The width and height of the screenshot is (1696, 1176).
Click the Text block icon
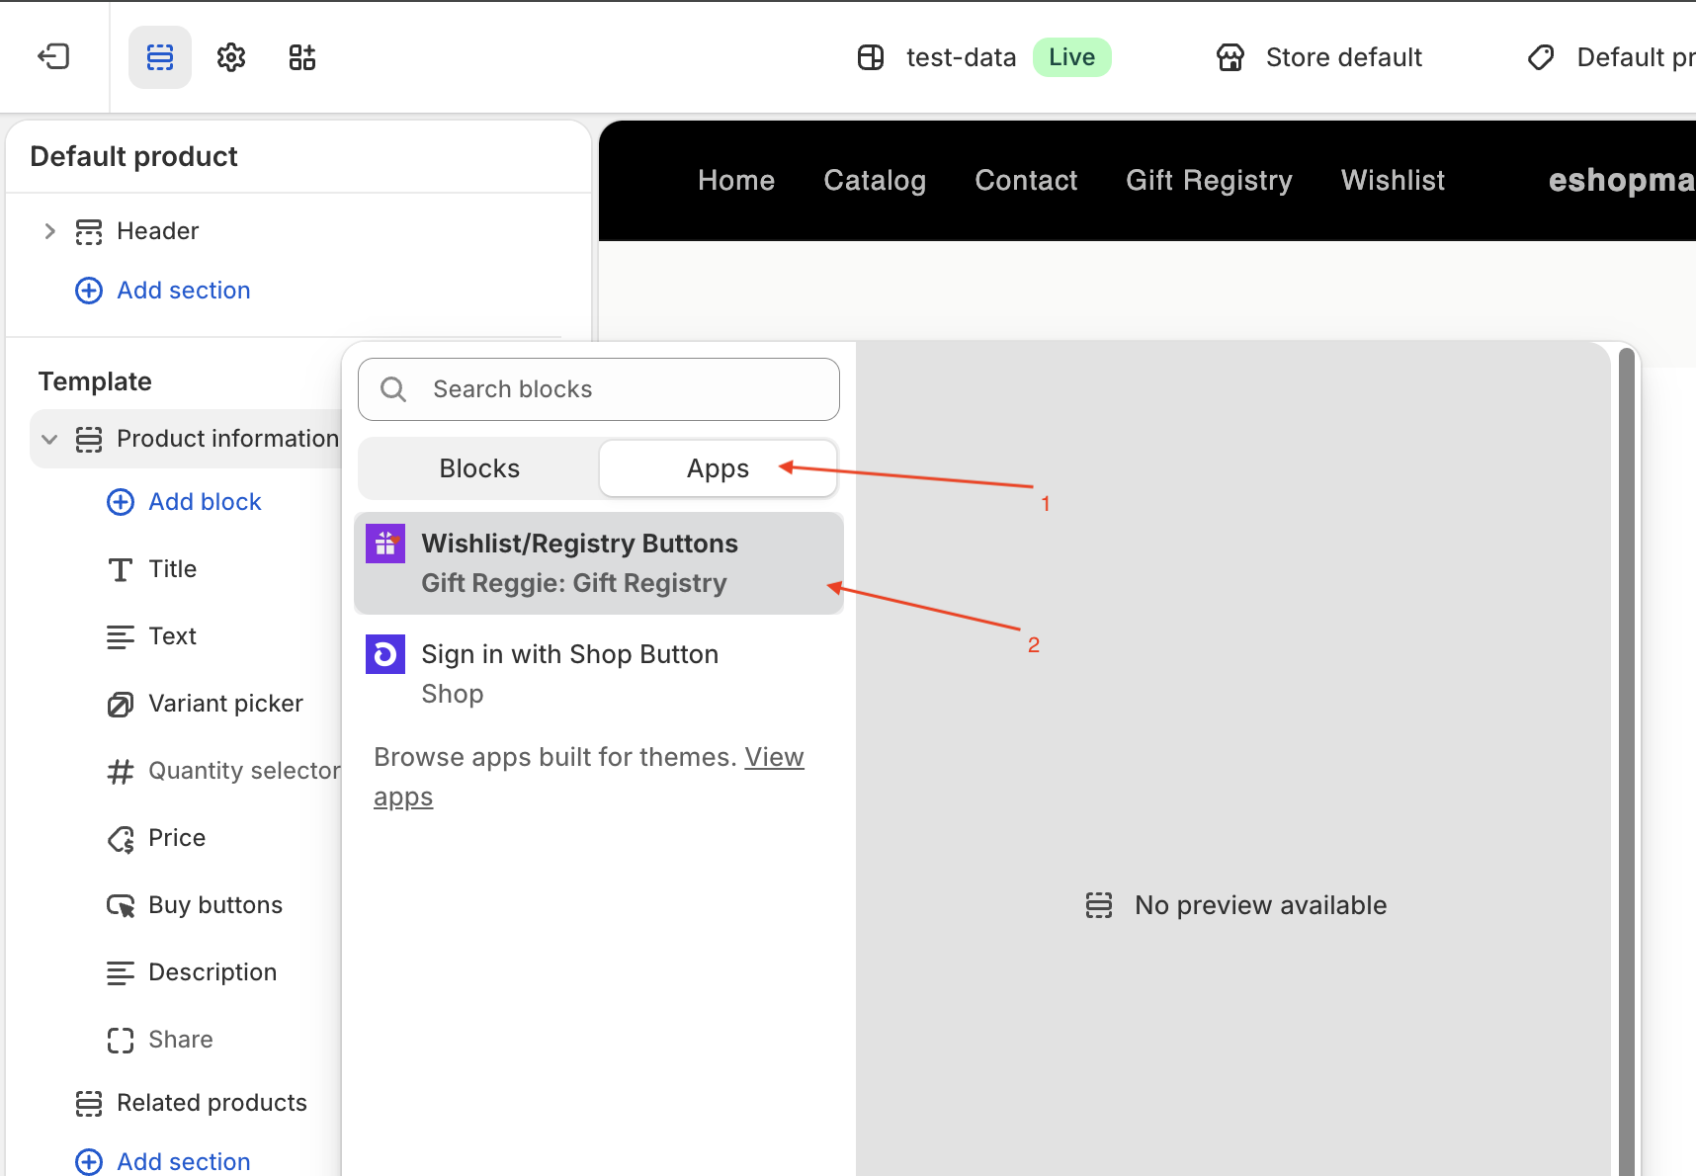coord(121,636)
